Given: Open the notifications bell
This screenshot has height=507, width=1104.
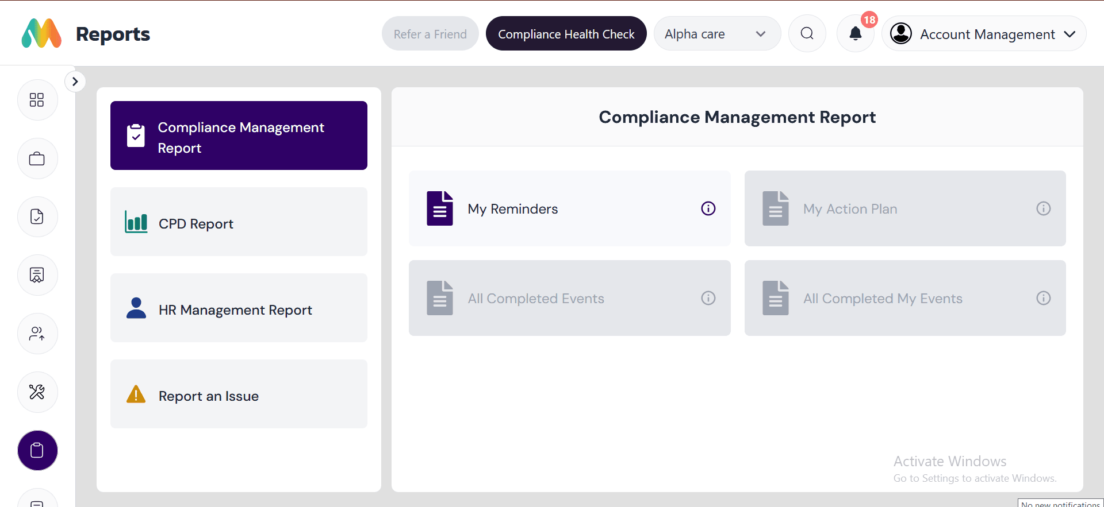Looking at the screenshot, I should pyautogui.click(x=855, y=34).
